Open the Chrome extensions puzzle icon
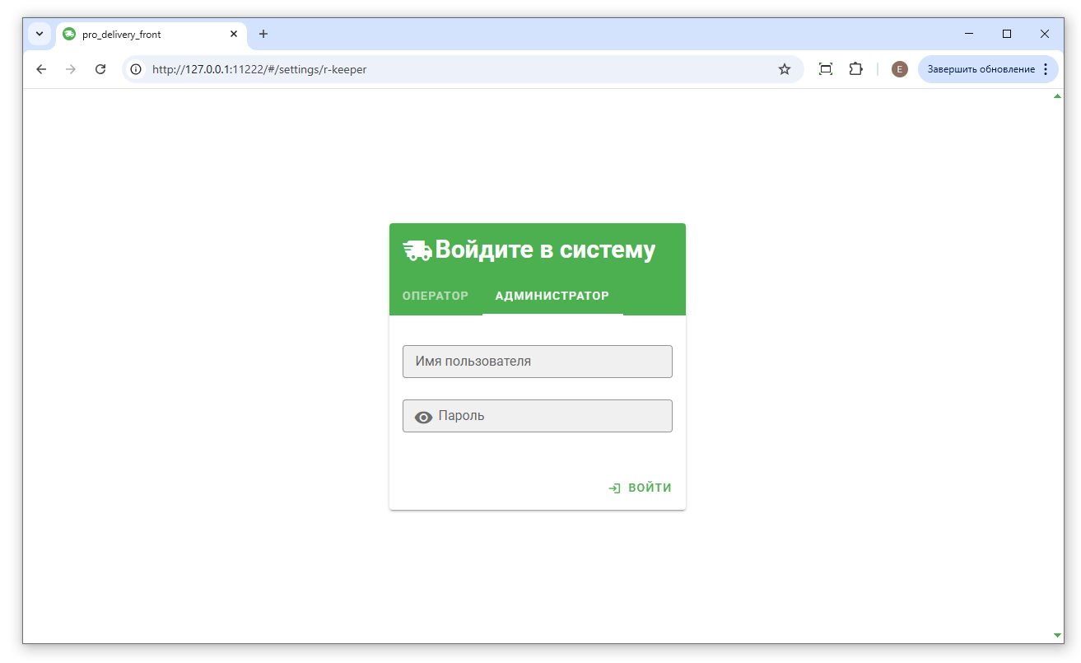 coord(856,69)
